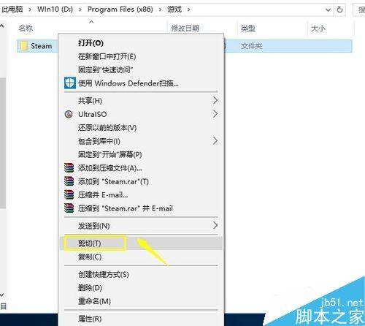
Task: Click the navigation pane scrollbar thumb
Action: click(x=2, y=143)
